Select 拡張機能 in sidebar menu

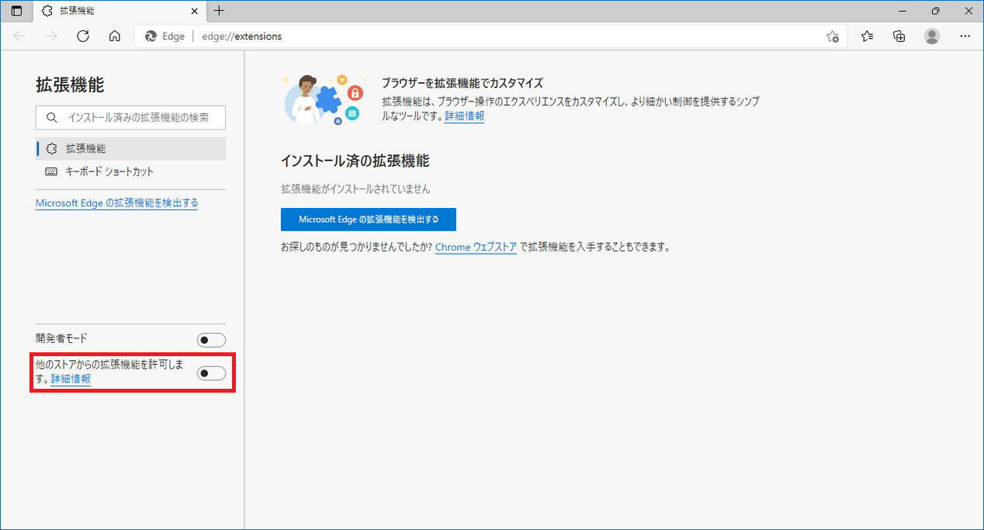pos(130,148)
